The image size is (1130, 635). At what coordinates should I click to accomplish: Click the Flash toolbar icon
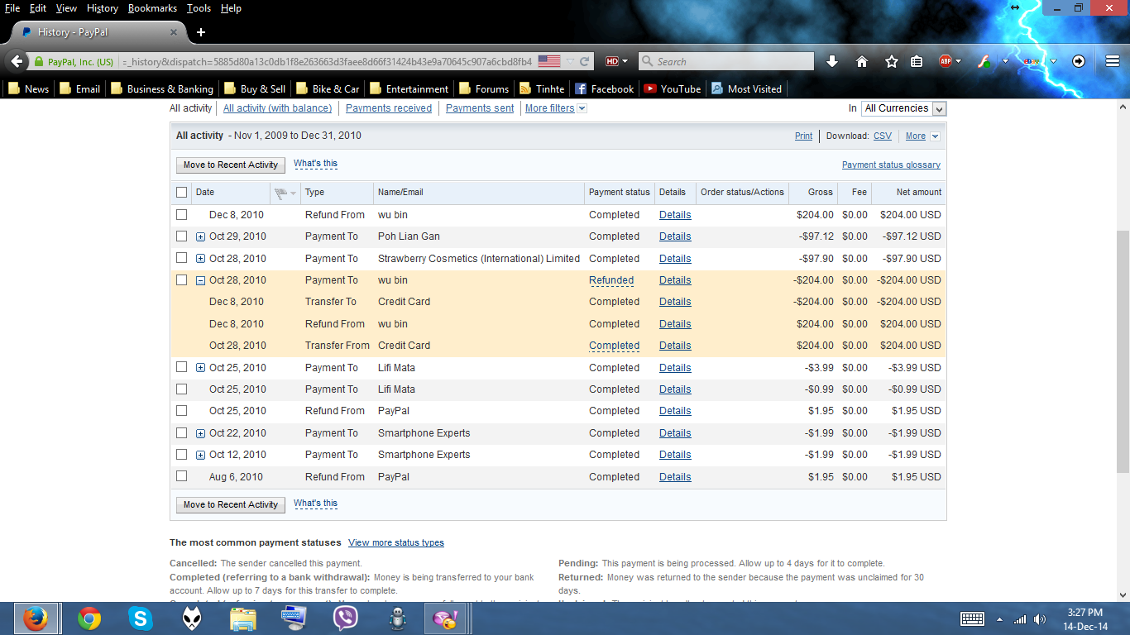click(x=984, y=61)
